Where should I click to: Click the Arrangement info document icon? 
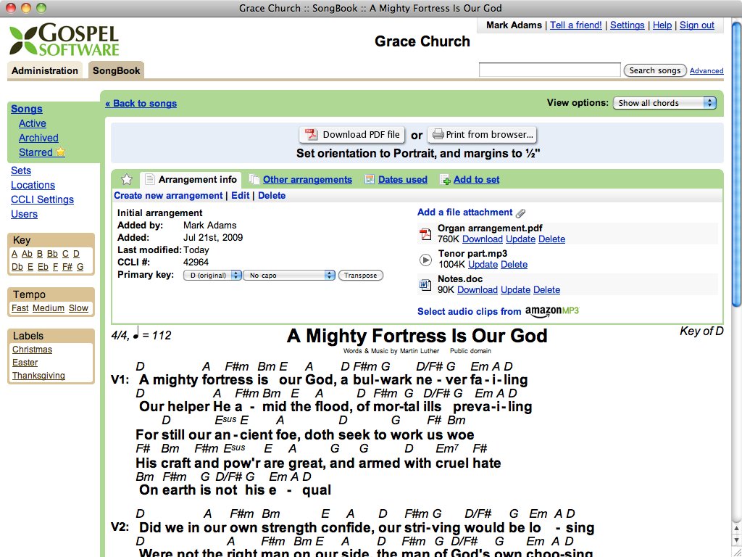tap(149, 180)
